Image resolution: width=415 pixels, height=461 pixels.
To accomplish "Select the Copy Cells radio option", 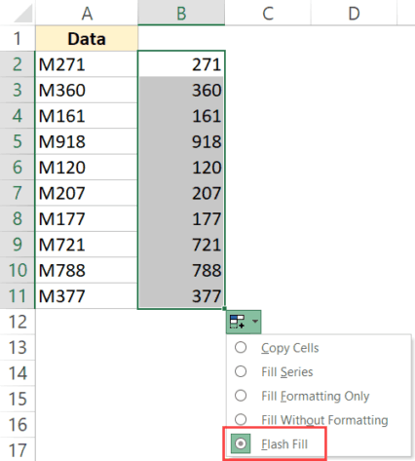I will (241, 347).
